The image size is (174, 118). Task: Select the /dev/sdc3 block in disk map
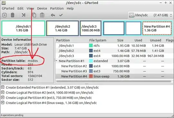coord(91,28)
